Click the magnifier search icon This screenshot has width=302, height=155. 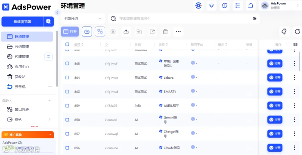pyautogui.click(x=113, y=18)
